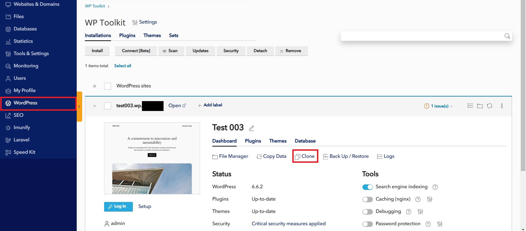Toggle Search engine indexing switch
This screenshot has width=526, height=231.
click(368, 187)
